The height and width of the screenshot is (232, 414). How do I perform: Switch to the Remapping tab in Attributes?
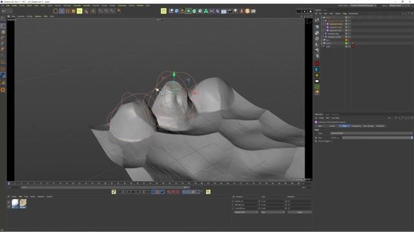pos(356,126)
